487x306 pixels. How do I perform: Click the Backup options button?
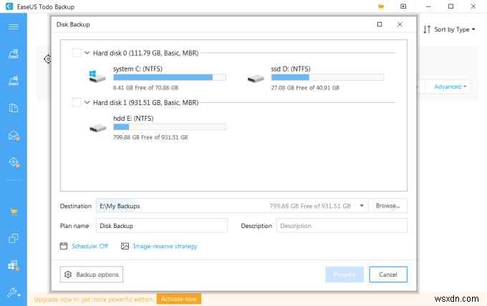92,275
